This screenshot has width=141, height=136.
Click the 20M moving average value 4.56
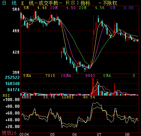point(100,8)
